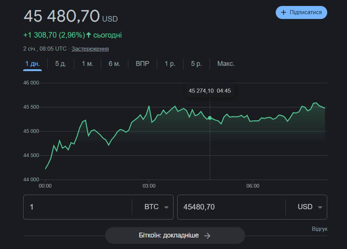Select the ВПР range tab
The width and height of the screenshot is (347, 249).
tap(143, 64)
